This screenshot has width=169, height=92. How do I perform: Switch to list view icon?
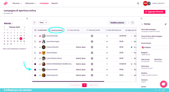(x=133, y=23)
